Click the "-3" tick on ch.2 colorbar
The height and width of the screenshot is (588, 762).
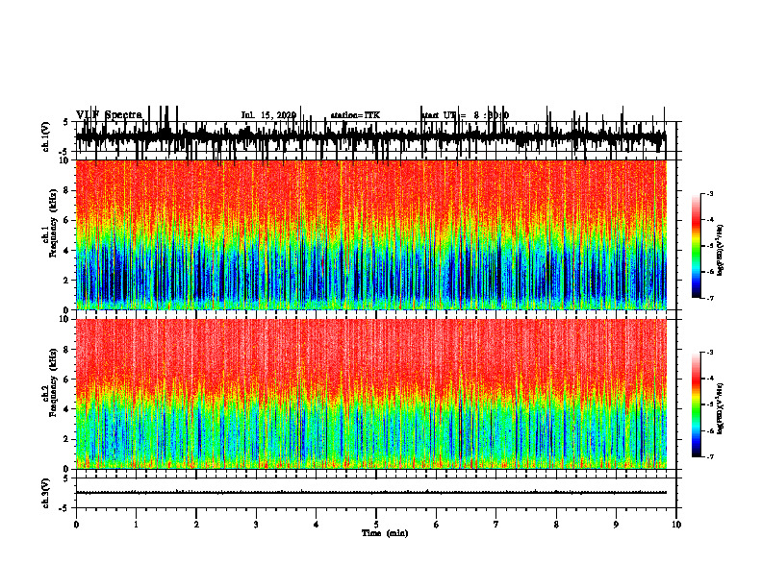tap(710, 353)
